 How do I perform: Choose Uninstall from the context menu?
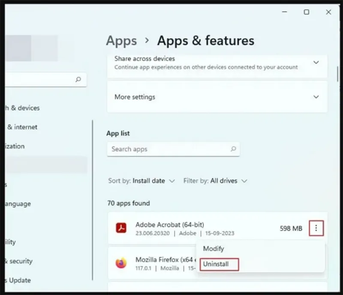[216, 264]
